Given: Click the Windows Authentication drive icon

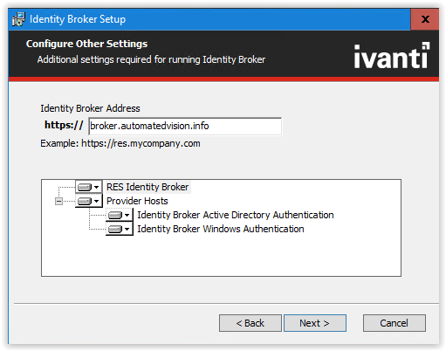Looking at the screenshot, I should click(115, 229).
